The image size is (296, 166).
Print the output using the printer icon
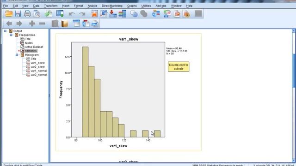(x=27, y=14)
